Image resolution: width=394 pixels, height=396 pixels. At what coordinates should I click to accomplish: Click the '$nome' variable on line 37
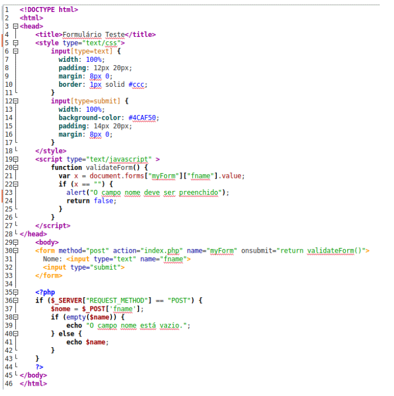pos(60,309)
